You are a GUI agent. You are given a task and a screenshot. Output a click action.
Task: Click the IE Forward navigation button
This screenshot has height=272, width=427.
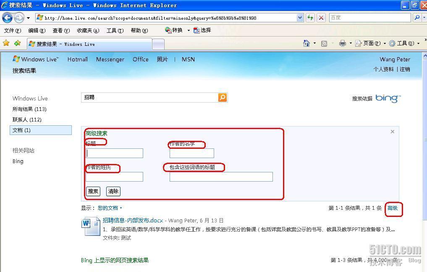pos(19,18)
